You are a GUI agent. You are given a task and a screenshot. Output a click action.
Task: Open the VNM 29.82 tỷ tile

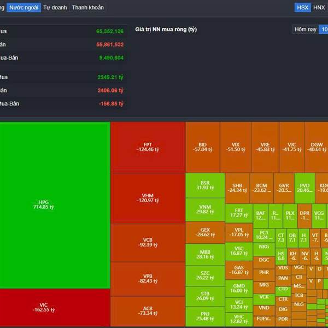205,209
